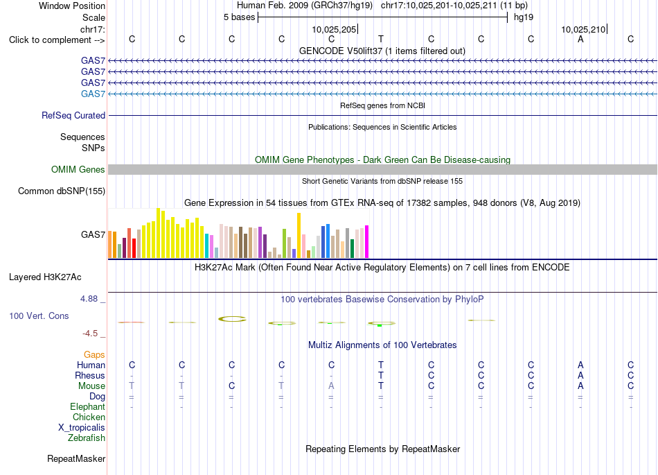Click the magenta bar ending the GTEx chart
This screenshot has height=475, width=658.
[x=367, y=241]
